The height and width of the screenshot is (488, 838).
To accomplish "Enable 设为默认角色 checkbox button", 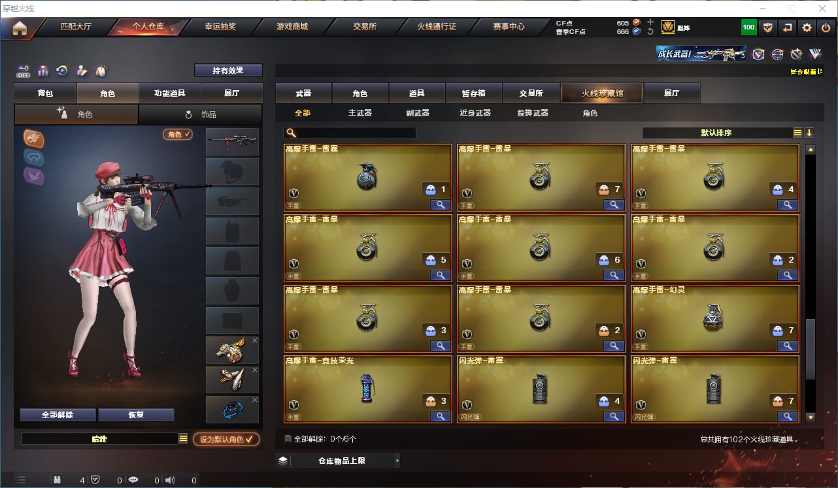I will (x=226, y=440).
